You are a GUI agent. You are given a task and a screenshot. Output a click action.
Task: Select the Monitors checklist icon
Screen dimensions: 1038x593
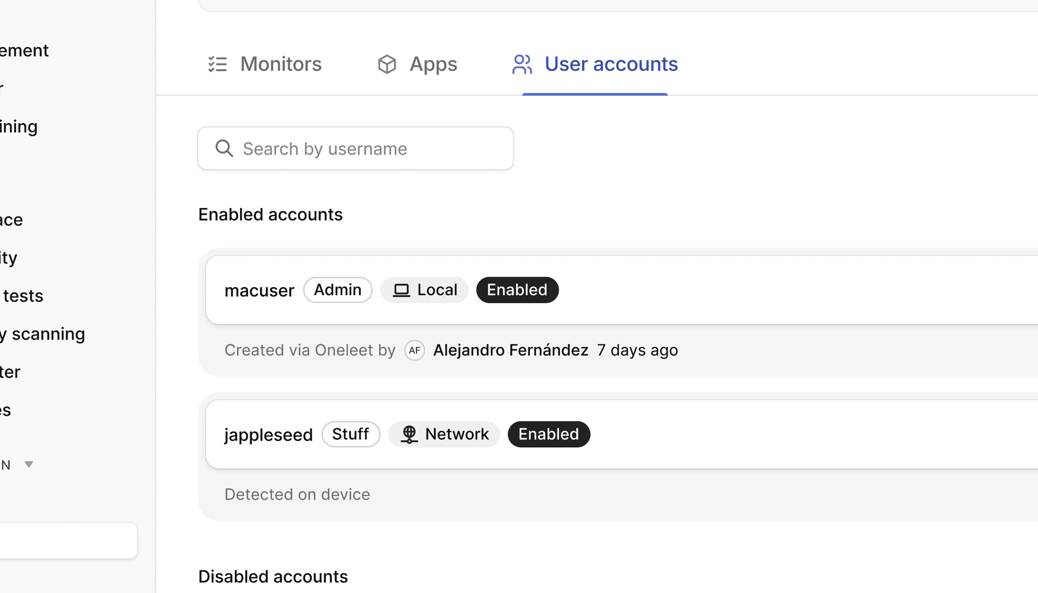217,63
